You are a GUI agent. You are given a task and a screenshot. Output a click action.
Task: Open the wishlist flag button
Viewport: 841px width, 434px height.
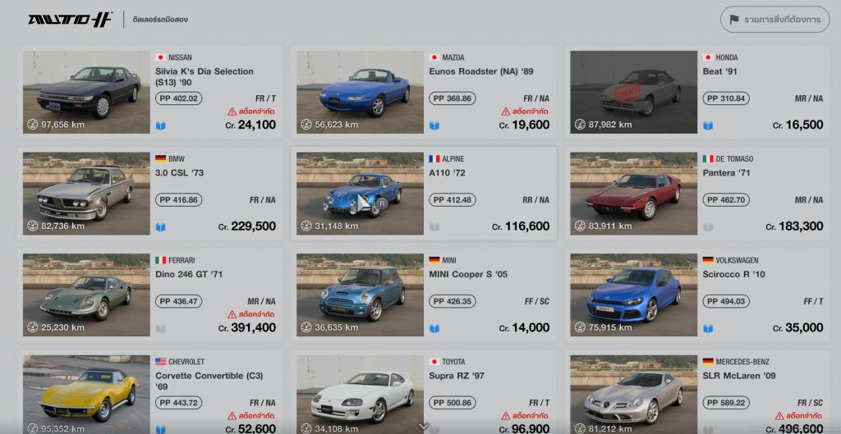coord(774,20)
